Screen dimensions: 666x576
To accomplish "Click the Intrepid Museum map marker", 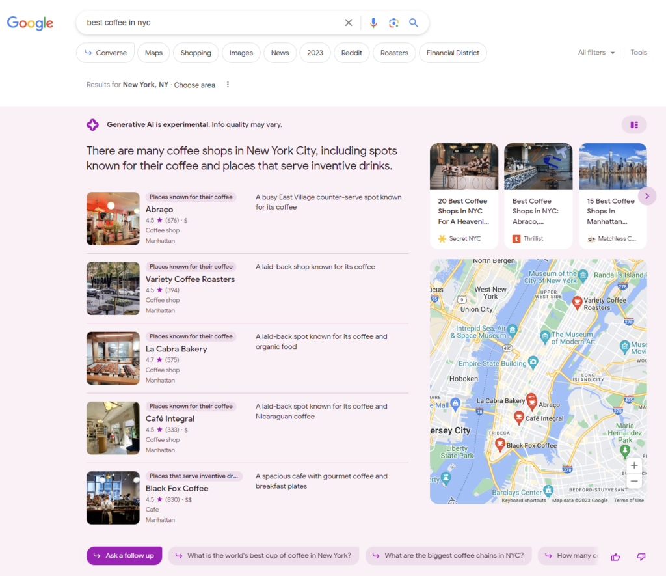I will coord(513,329).
